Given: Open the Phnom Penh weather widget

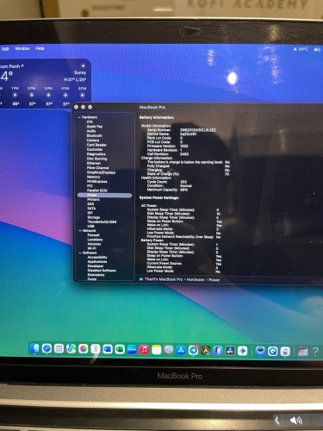Looking at the screenshot, I should point(46,84).
